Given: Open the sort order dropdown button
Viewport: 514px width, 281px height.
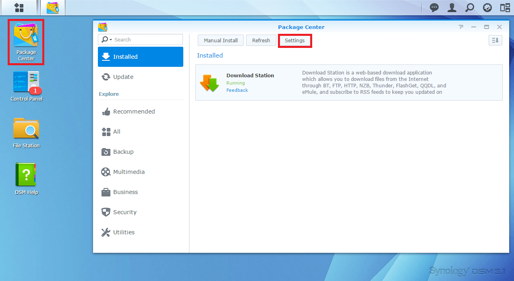Looking at the screenshot, I should pos(495,40).
